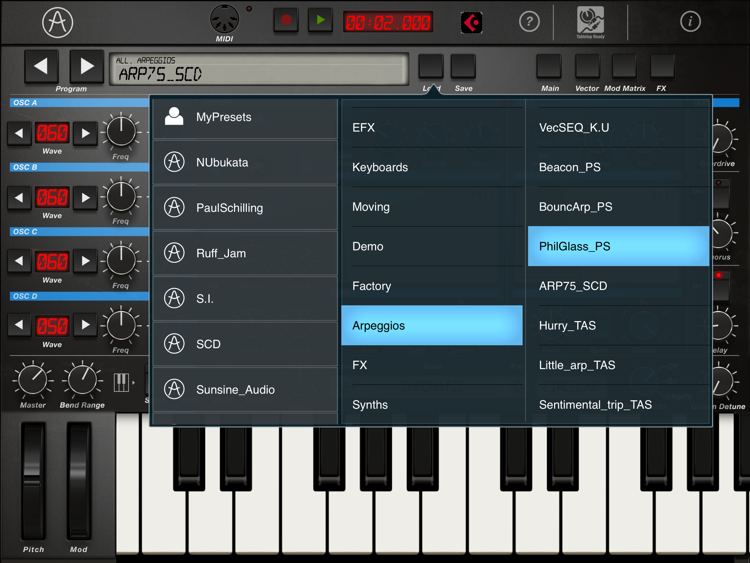Go to next program arrow
The height and width of the screenshot is (563, 750).
click(x=87, y=66)
